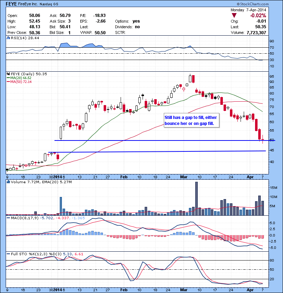
Task: Click the Low value 48.13
Action: pos(35,27)
